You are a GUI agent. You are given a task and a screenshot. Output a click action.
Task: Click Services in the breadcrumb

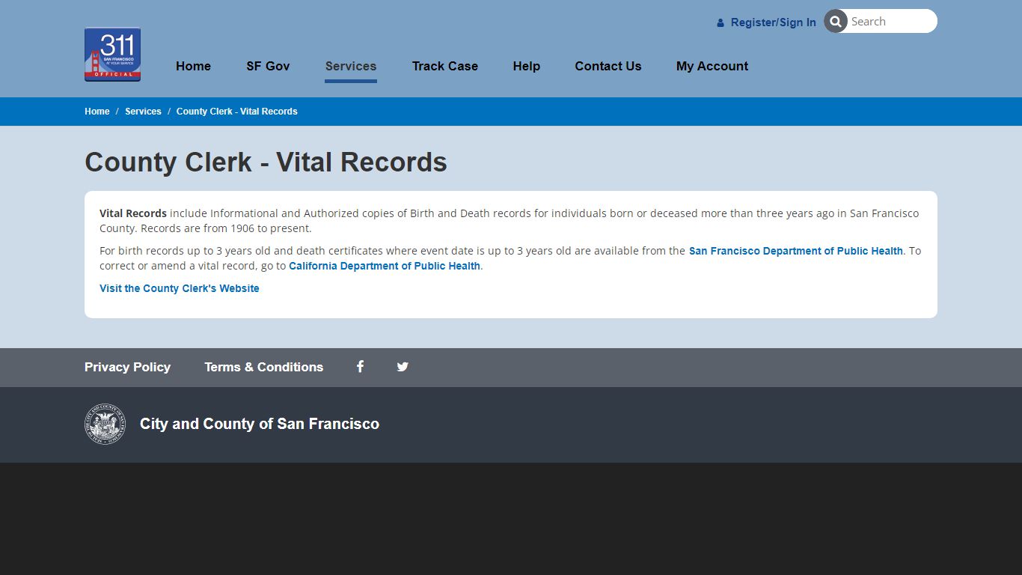click(143, 112)
